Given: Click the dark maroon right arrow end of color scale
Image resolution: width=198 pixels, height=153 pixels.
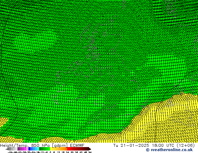Looking at the screenshot, I should [90, 149].
